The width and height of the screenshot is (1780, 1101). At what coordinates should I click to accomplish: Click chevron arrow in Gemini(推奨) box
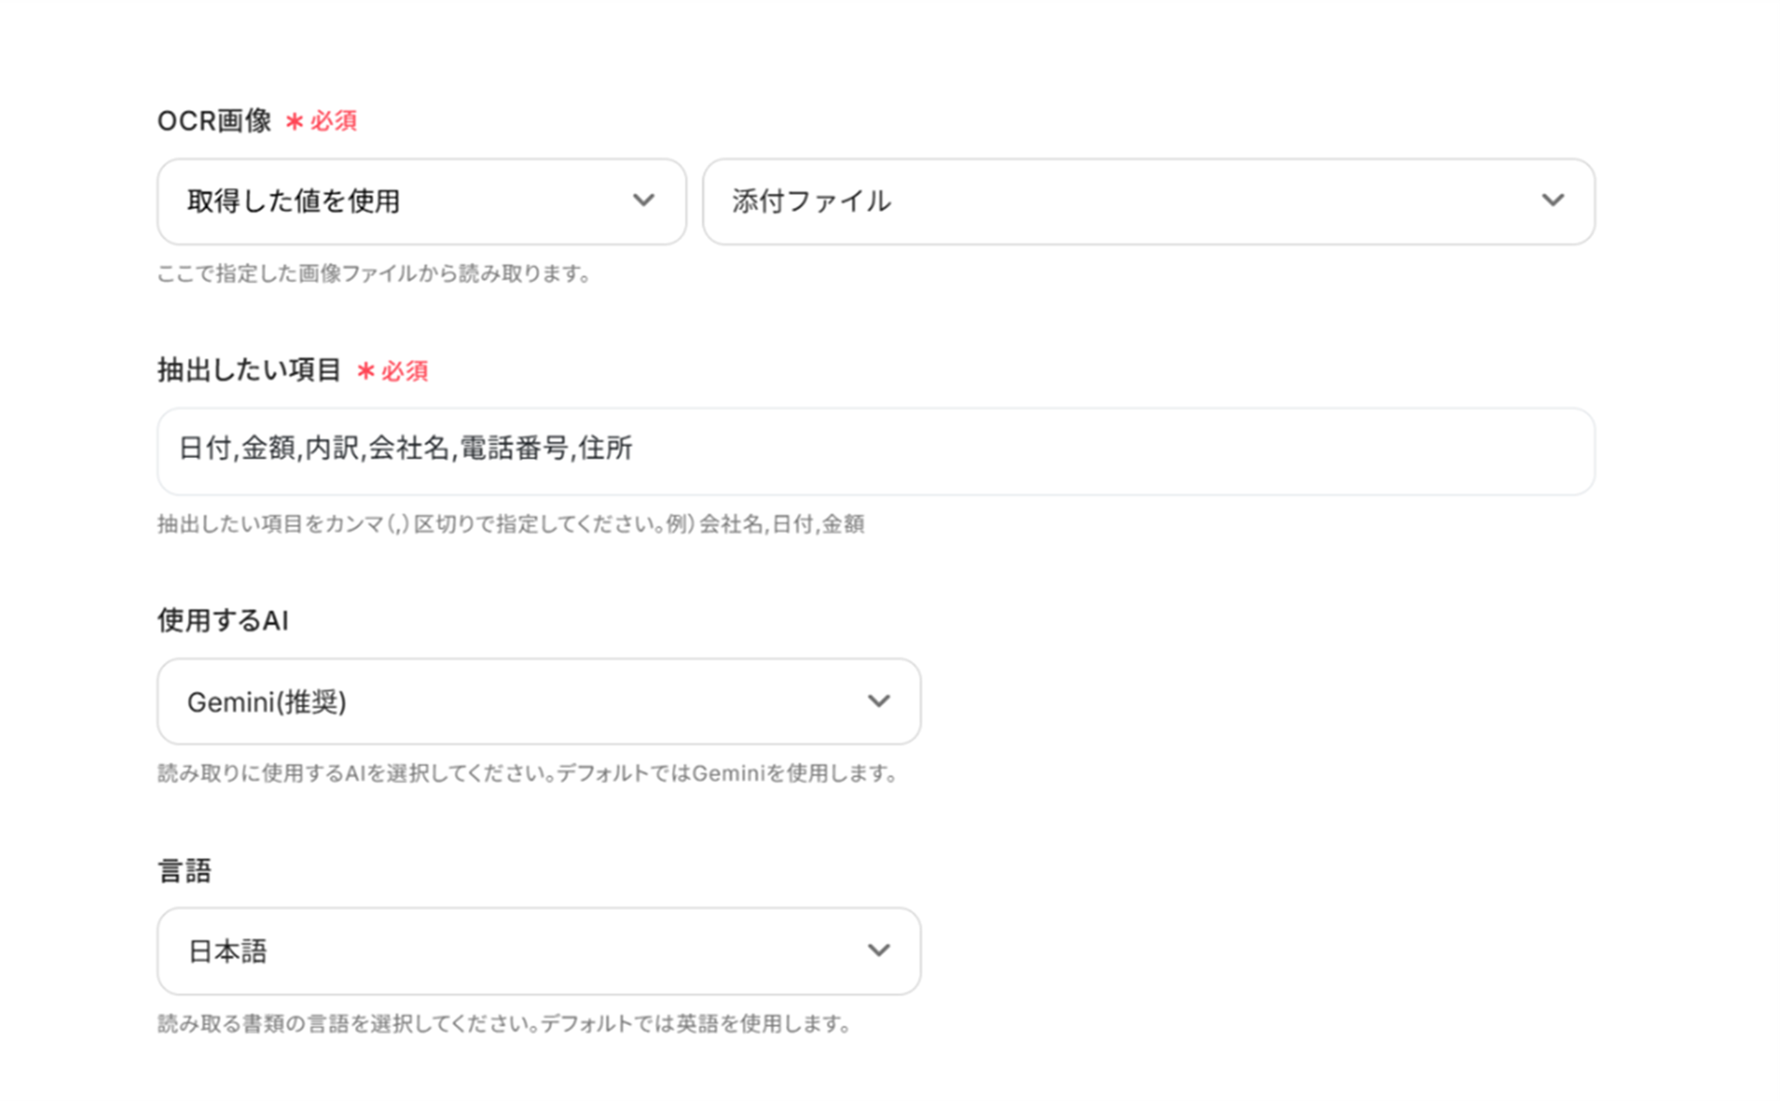pos(879,701)
